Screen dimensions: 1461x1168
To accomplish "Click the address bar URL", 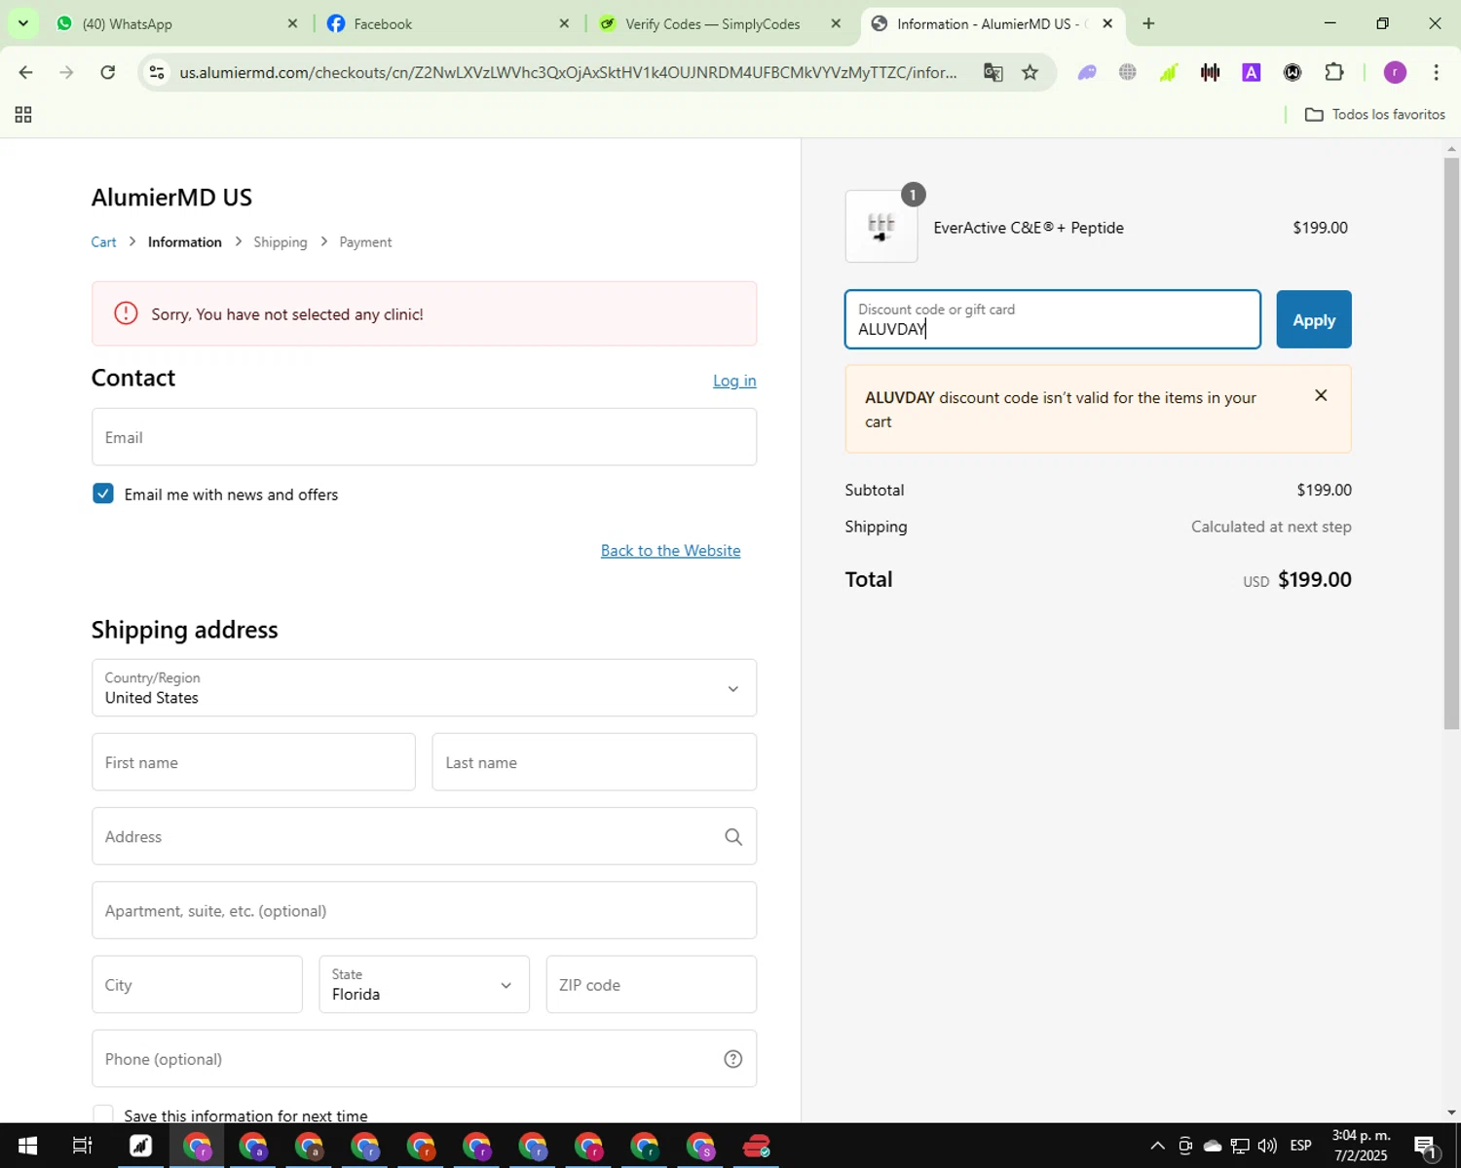I will tap(569, 72).
